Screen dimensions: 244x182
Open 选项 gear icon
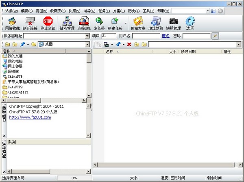coord(190,24)
